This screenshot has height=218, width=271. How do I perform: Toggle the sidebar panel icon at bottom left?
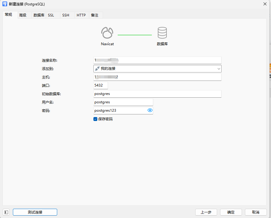(x=6, y=212)
